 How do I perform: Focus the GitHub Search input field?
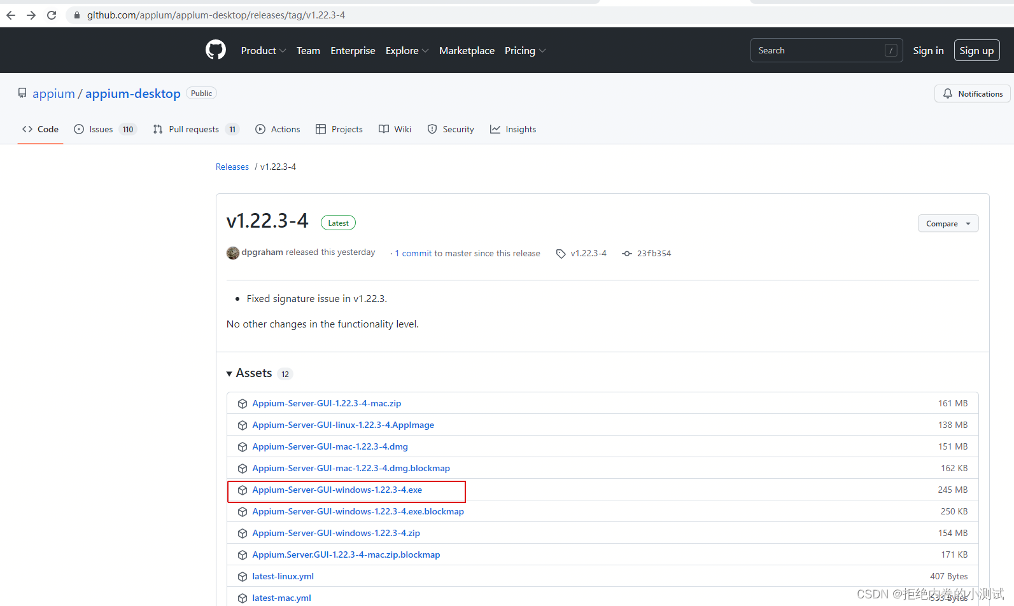827,50
